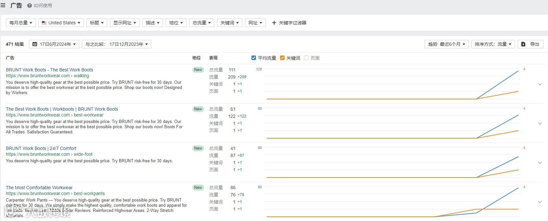This screenshot has width=548, height=221.
Task: Open the bruntworkwear.com › best-workwear URL
Action: (55, 115)
